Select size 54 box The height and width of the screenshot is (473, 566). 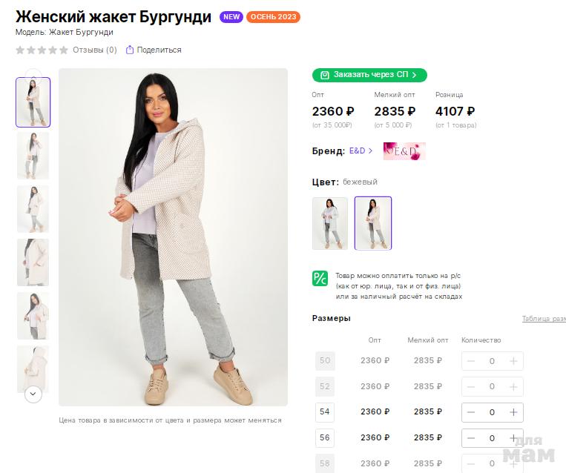click(325, 411)
